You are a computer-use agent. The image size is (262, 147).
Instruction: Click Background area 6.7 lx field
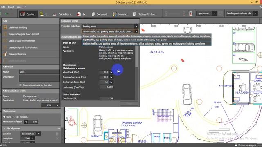coord(104,82)
